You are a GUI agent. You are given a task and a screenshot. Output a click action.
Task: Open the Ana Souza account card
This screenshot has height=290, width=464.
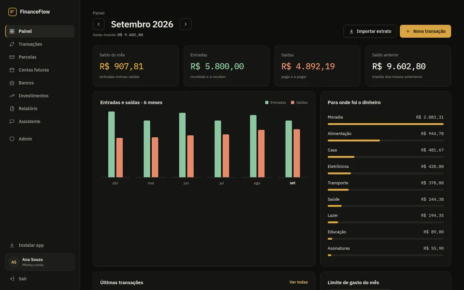(40, 262)
